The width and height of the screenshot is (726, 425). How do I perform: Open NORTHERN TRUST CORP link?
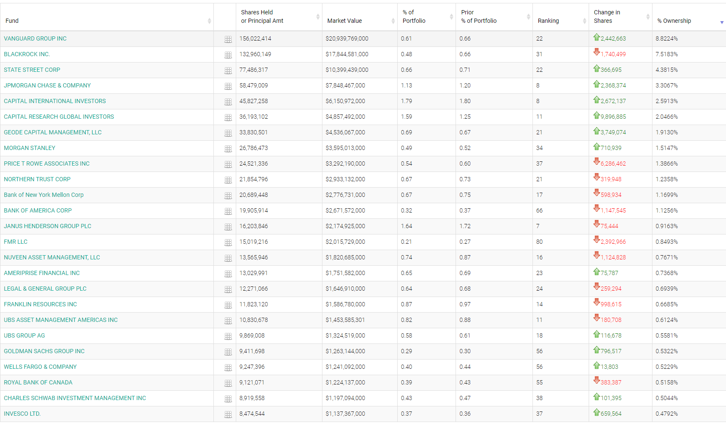pos(37,179)
